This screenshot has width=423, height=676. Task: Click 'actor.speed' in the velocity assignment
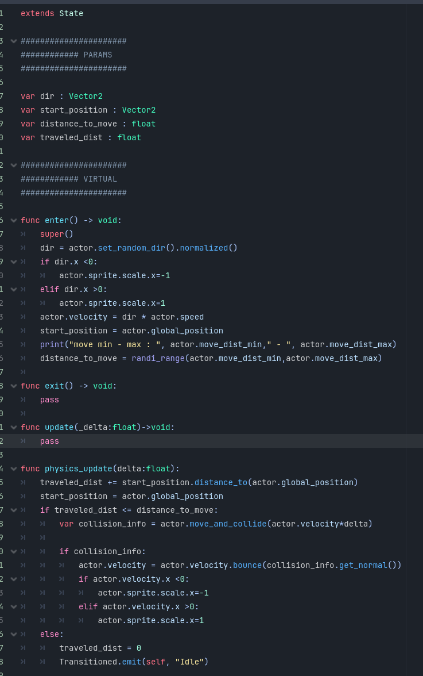[177, 317]
